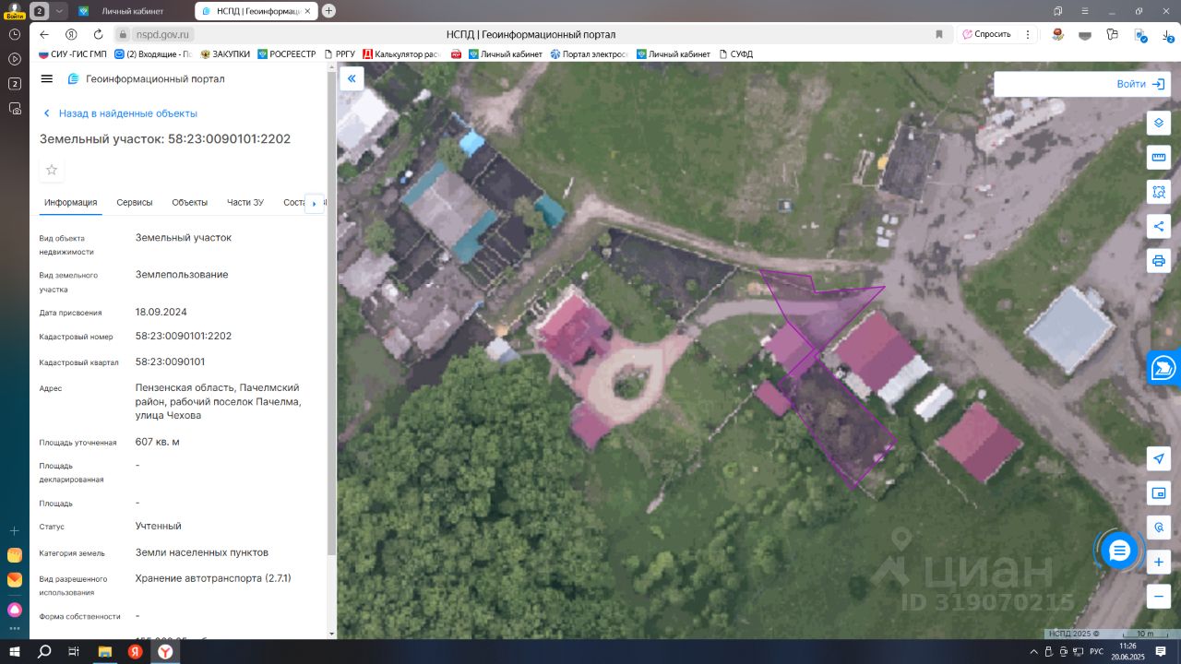Open the Windows Start menu

click(x=15, y=652)
